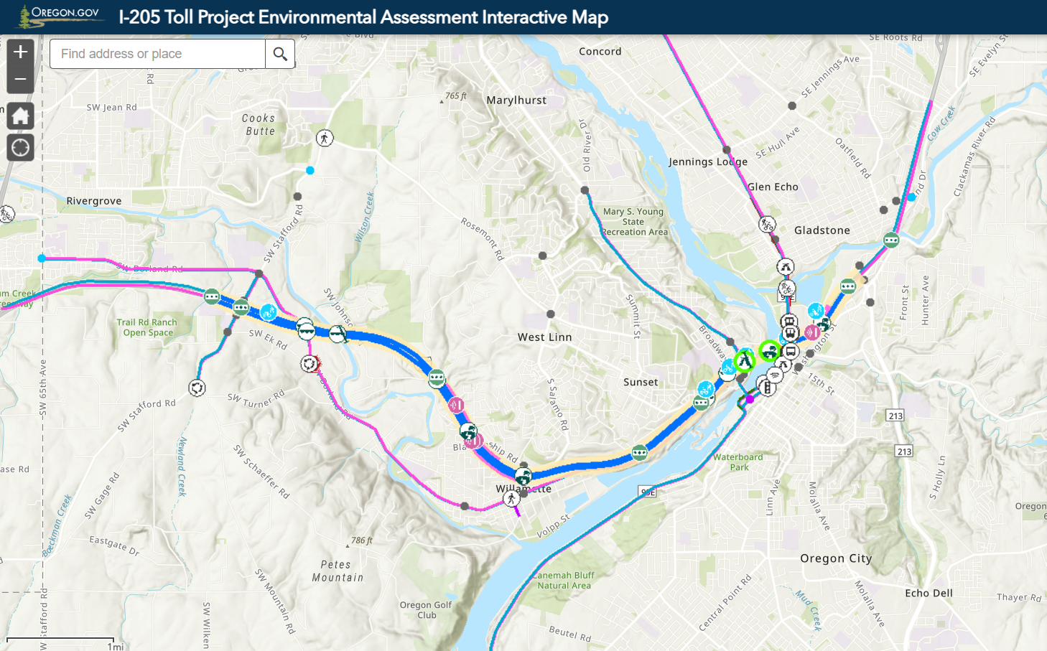The width and height of the screenshot is (1047, 651).
Task: Click magenta dot below traffic signal marker
Action: click(750, 399)
